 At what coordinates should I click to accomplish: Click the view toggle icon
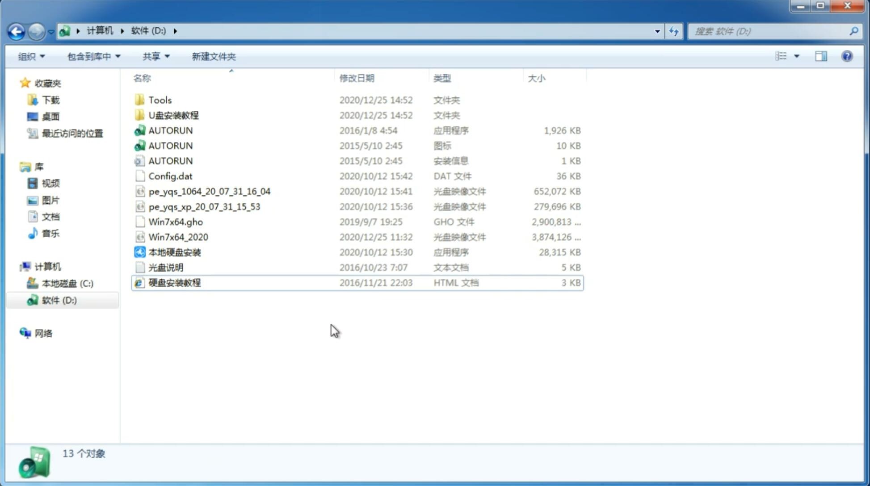point(786,56)
